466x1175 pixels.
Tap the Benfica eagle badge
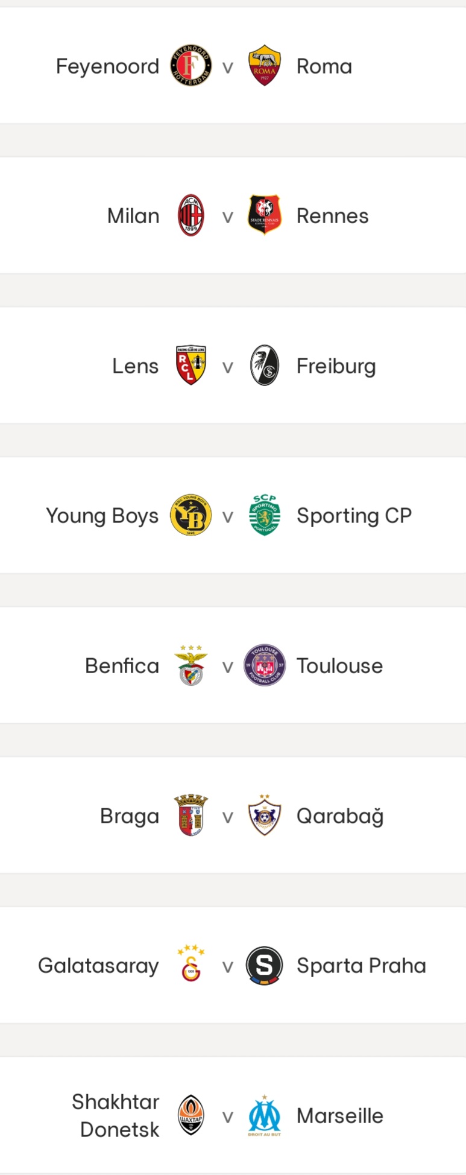point(190,665)
